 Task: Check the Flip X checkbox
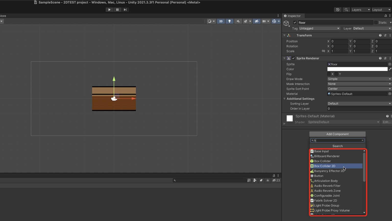coord(329,74)
